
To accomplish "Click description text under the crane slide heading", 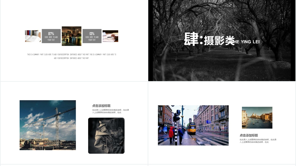I will click(110, 111).
